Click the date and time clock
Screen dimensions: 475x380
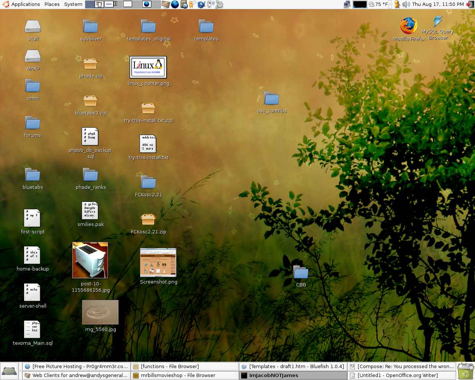438,4
